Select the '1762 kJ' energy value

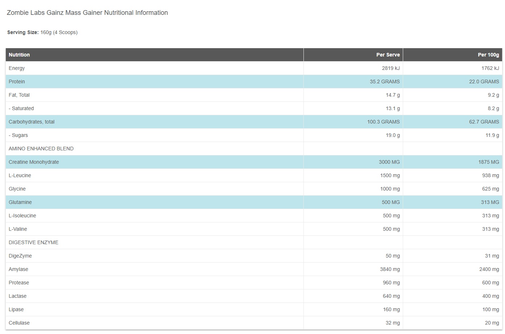pos(490,68)
